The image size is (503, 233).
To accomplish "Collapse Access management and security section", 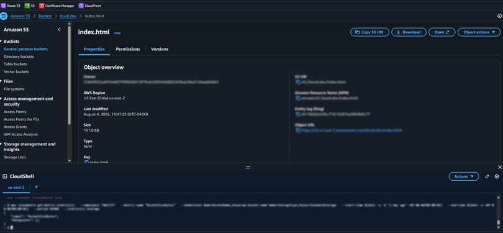I will (1, 99).
